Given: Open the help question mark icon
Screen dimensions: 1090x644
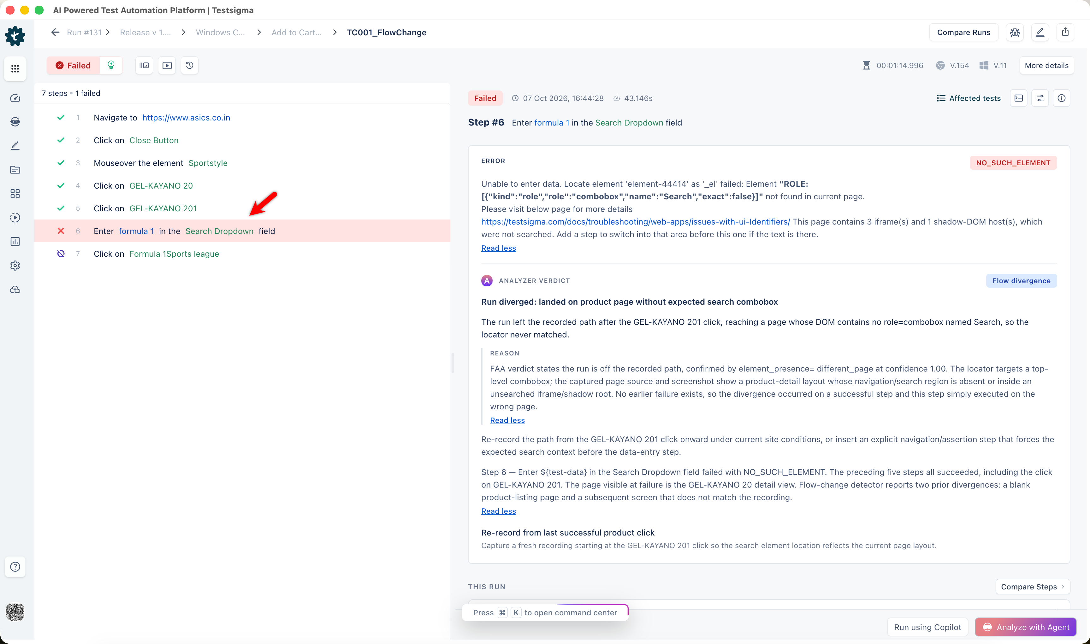Looking at the screenshot, I should pyautogui.click(x=15, y=567).
